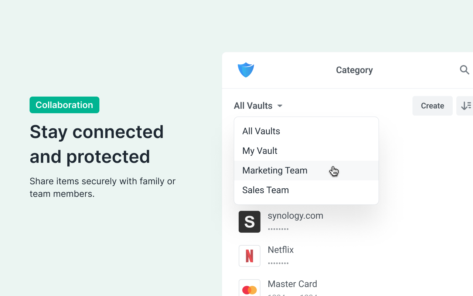Click the Netflix N logo icon
This screenshot has height=296, width=473.
pyautogui.click(x=249, y=256)
